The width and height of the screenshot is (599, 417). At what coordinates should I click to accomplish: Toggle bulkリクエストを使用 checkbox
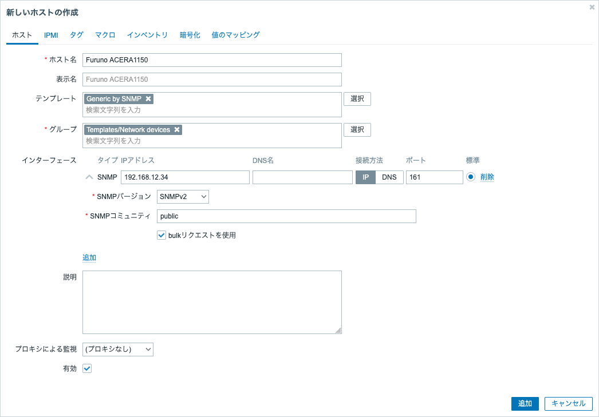point(161,236)
